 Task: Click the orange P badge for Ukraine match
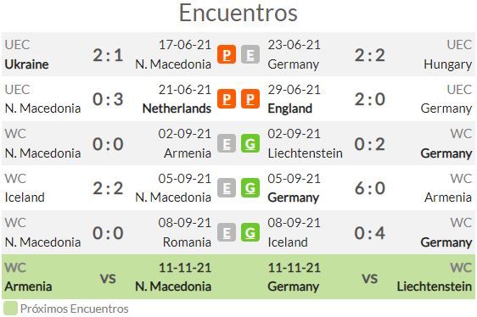227,54
